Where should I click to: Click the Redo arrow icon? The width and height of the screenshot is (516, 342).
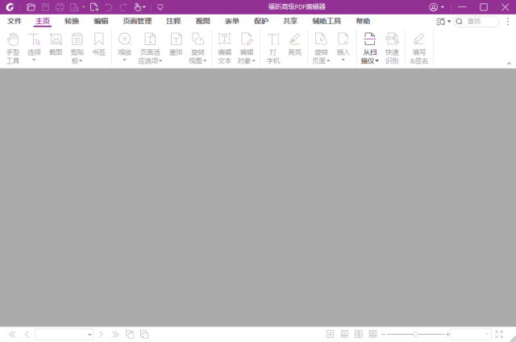[x=123, y=7]
